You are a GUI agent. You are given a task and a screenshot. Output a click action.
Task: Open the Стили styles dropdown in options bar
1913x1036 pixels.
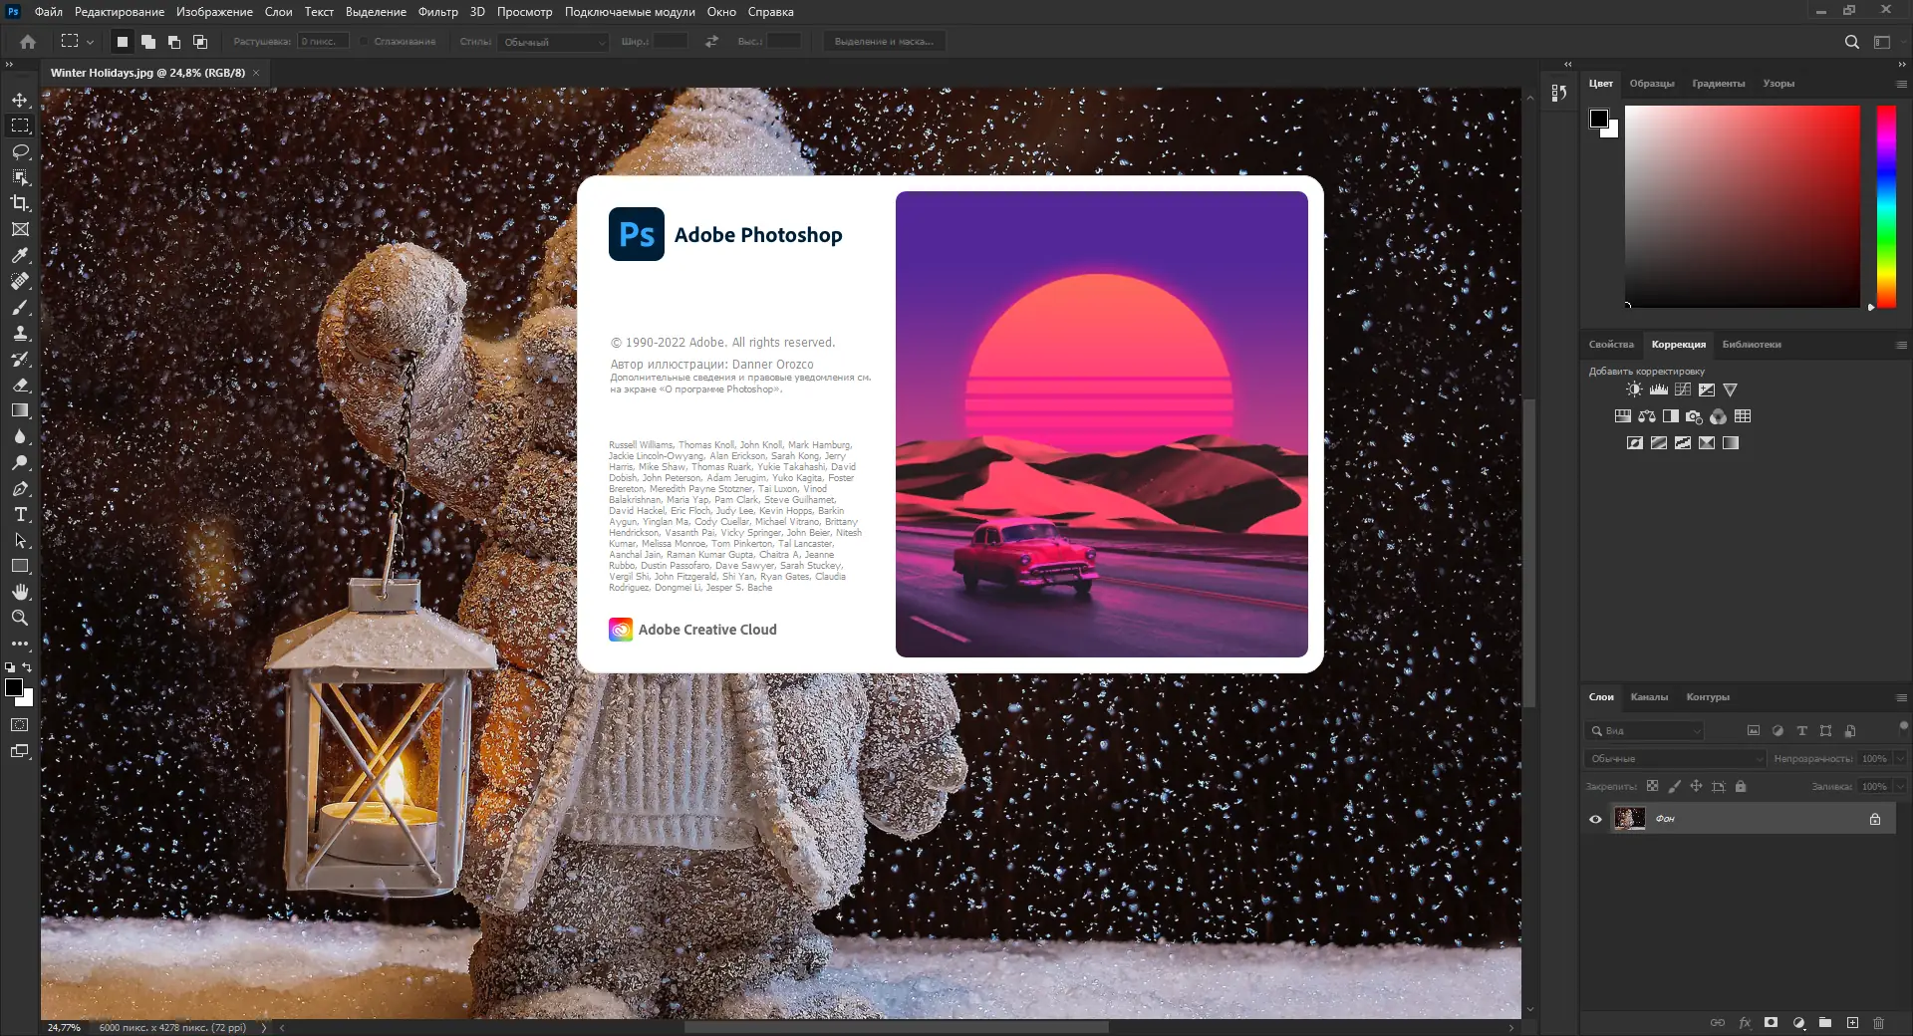[x=555, y=42]
